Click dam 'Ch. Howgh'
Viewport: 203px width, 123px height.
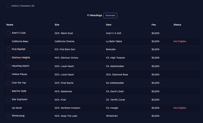click(x=112, y=108)
